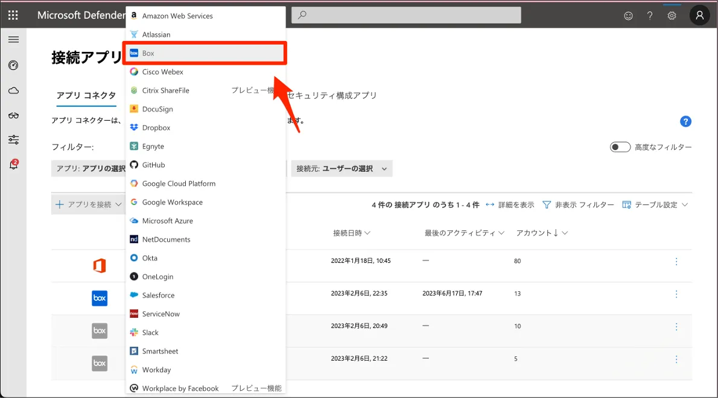Open the dashboard gauge icon in sidebar
This screenshot has height=398, width=718.
point(13,65)
